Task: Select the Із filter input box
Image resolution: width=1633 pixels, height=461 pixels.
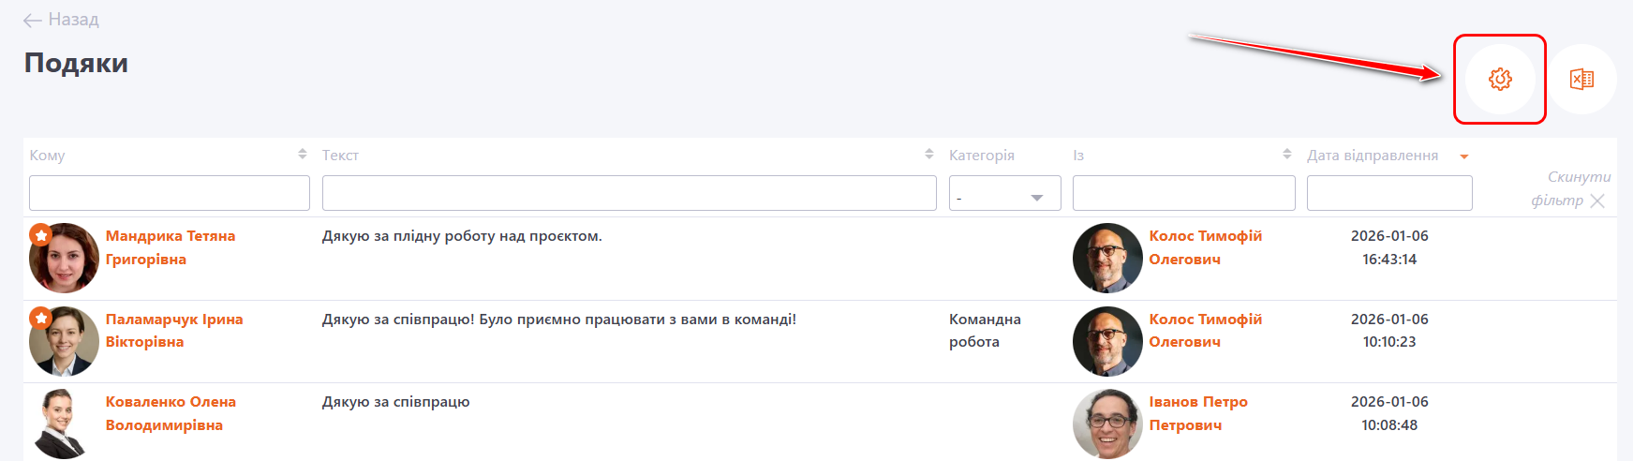Action: click(x=1183, y=193)
